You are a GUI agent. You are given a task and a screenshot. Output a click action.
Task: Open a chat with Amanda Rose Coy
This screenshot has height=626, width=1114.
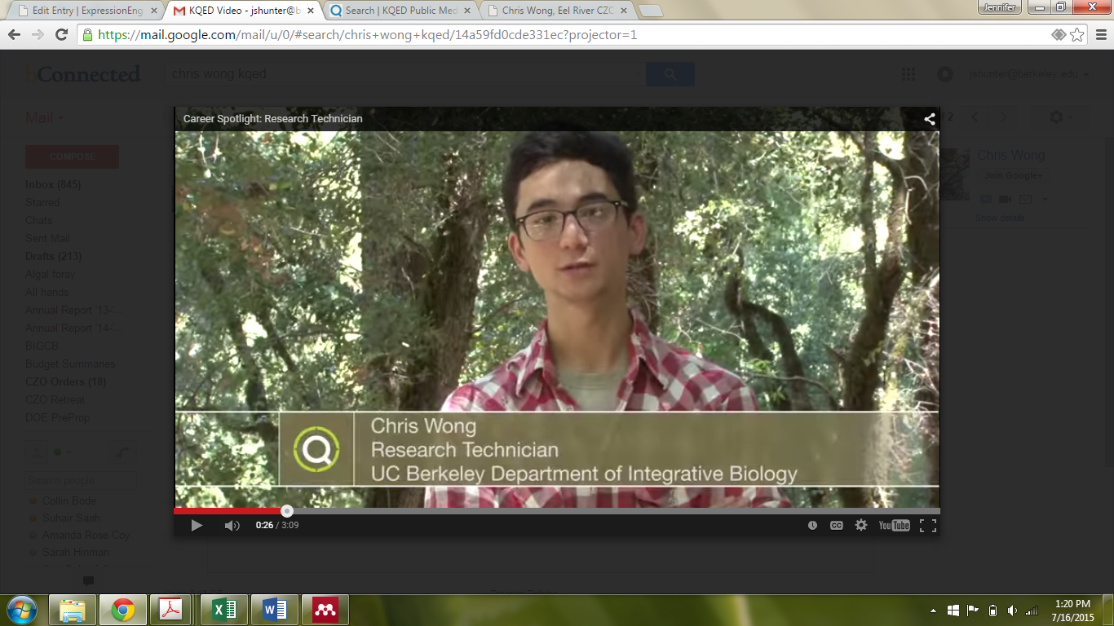86,536
